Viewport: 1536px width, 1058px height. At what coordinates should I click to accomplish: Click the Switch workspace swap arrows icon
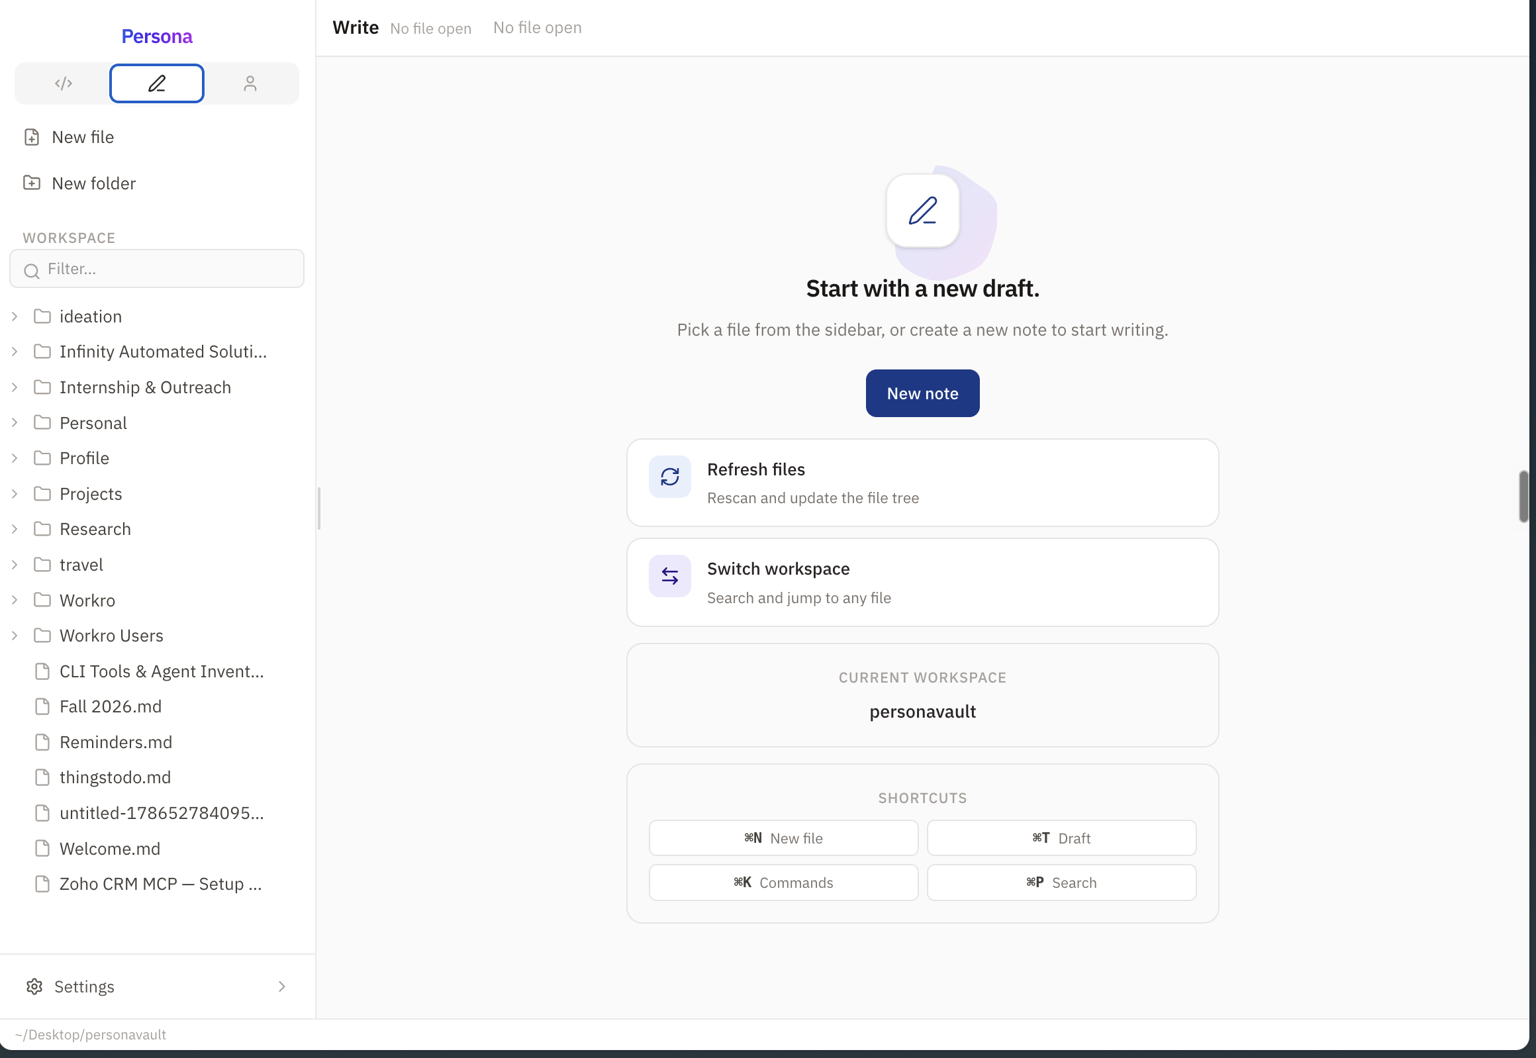[669, 576]
